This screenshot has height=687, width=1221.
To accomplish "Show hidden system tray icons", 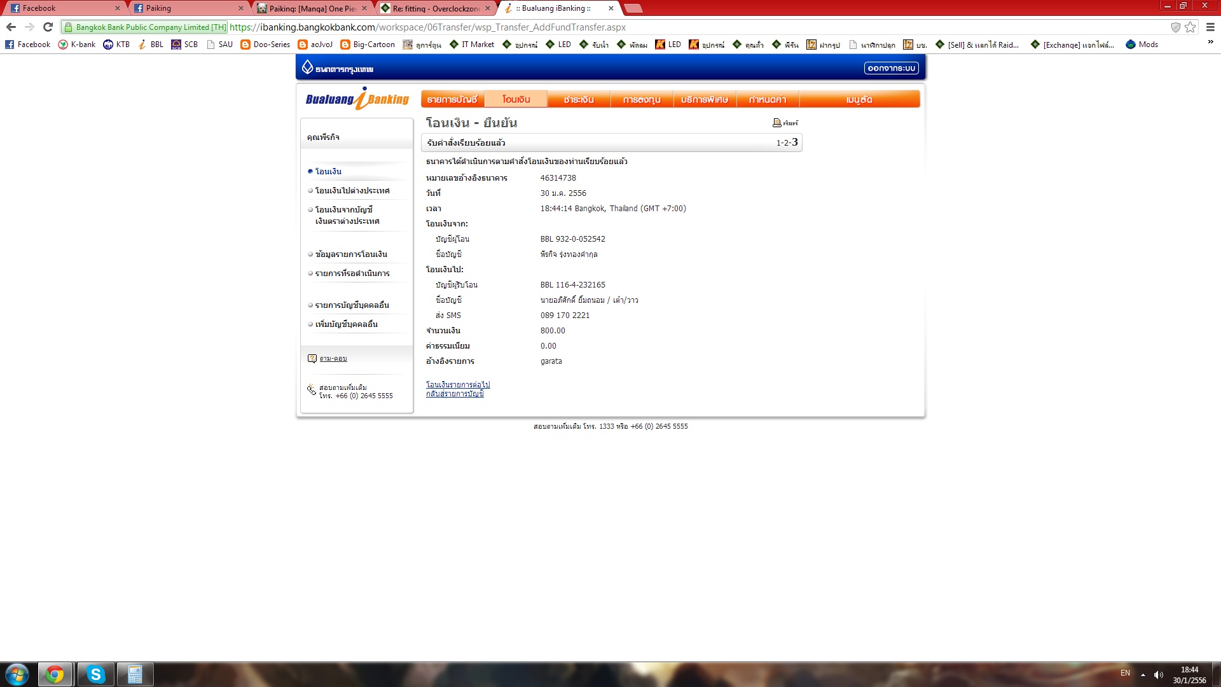I will click(1143, 674).
